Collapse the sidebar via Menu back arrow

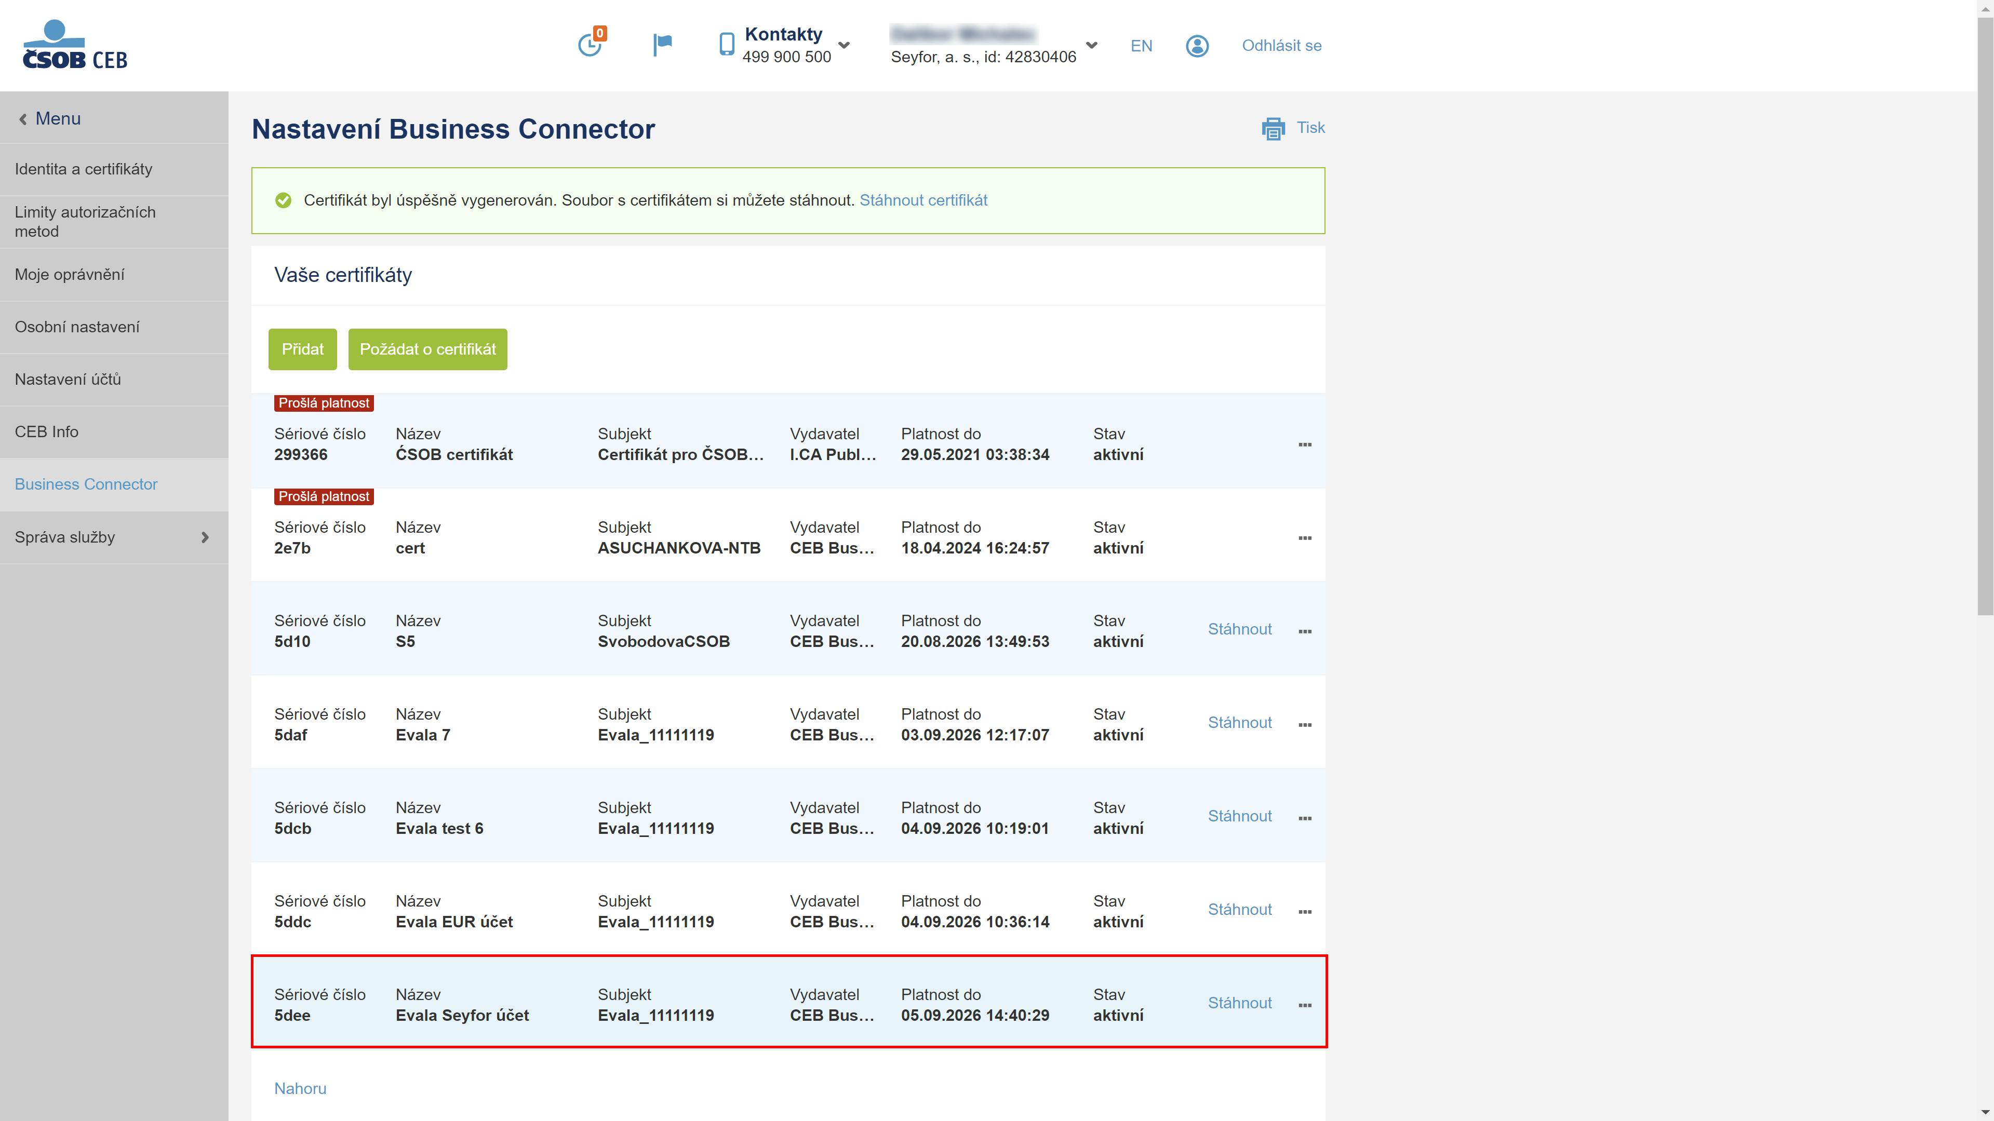coord(23,119)
